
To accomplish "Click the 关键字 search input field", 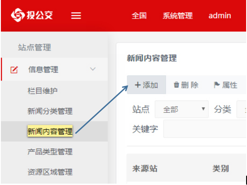I will [x=205, y=129].
